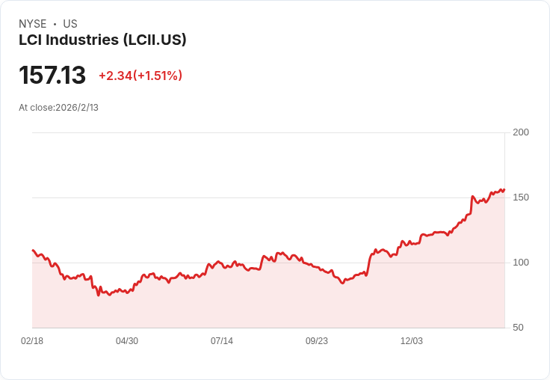Click the +2.34(+1.51%) price change
Viewport: 550px width, 380px height.
(x=140, y=76)
